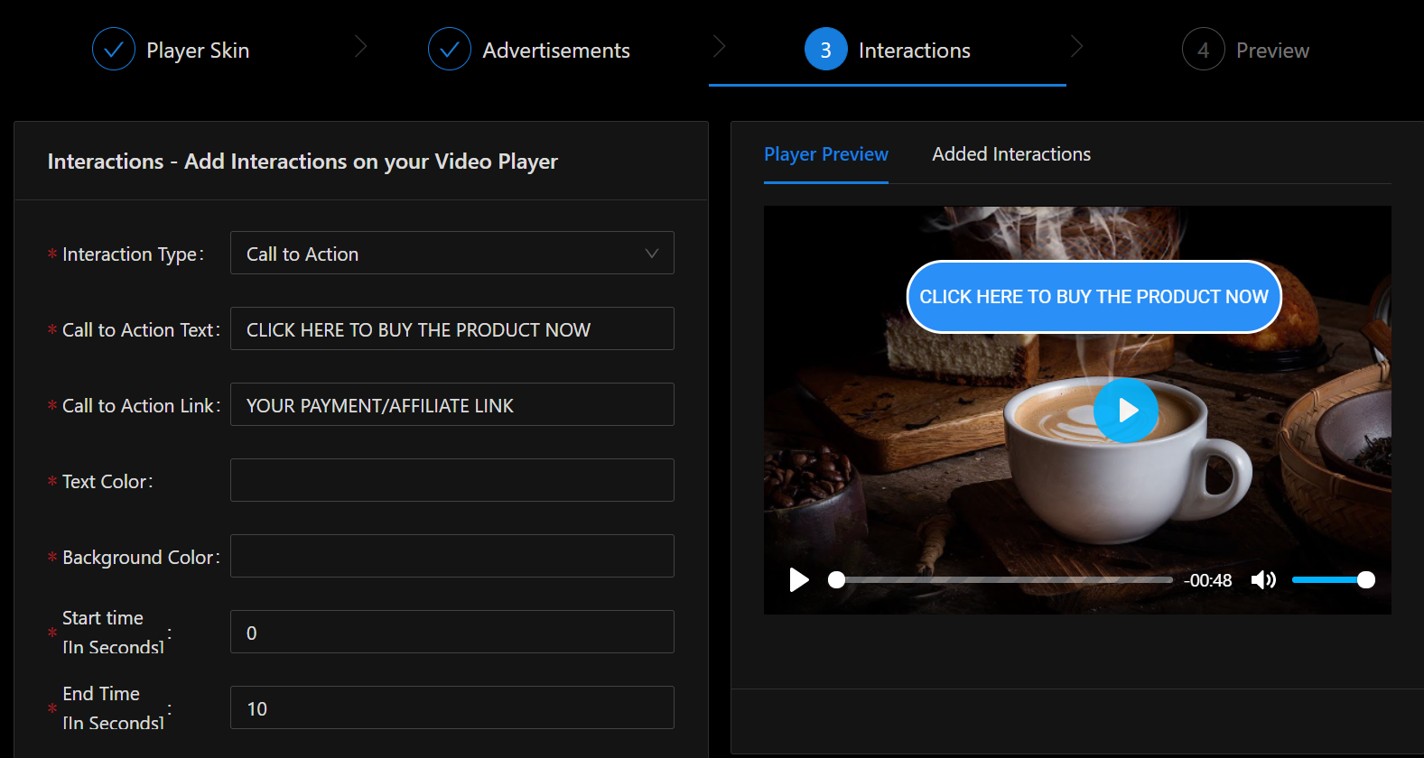Click the remaining time -00:48 display
Image resolution: width=1424 pixels, height=758 pixels.
[x=1208, y=580]
